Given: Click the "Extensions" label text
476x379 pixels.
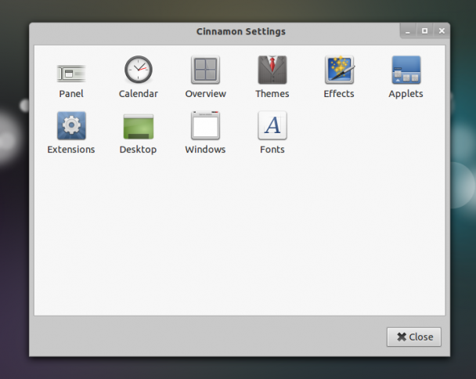Looking at the screenshot, I should click(x=71, y=150).
